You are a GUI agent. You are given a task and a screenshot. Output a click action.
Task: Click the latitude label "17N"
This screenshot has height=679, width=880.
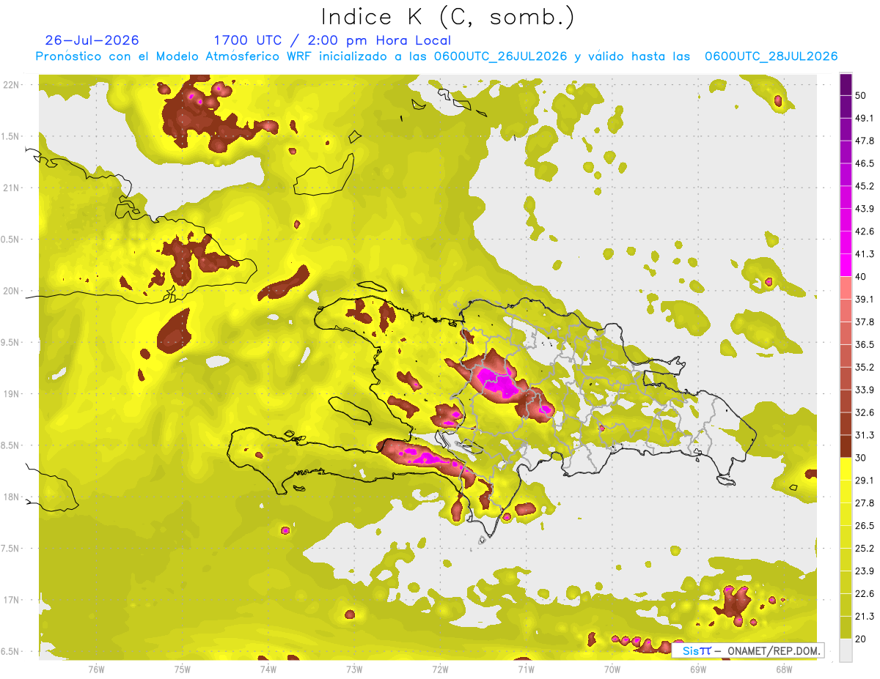[12, 601]
